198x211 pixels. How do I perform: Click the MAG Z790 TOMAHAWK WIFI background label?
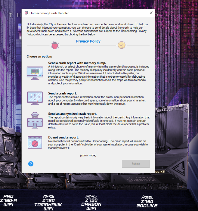click(48, 203)
